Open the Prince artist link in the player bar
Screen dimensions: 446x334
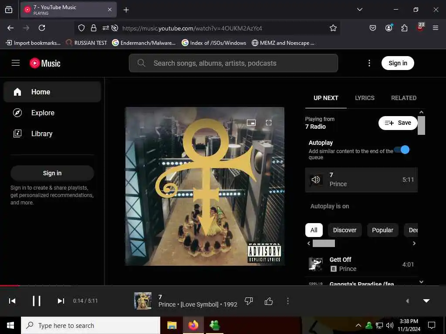click(x=167, y=304)
